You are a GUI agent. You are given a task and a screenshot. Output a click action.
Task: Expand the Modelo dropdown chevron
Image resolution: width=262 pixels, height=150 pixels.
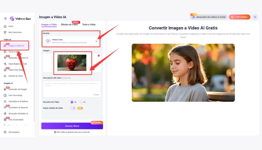pos(97,41)
